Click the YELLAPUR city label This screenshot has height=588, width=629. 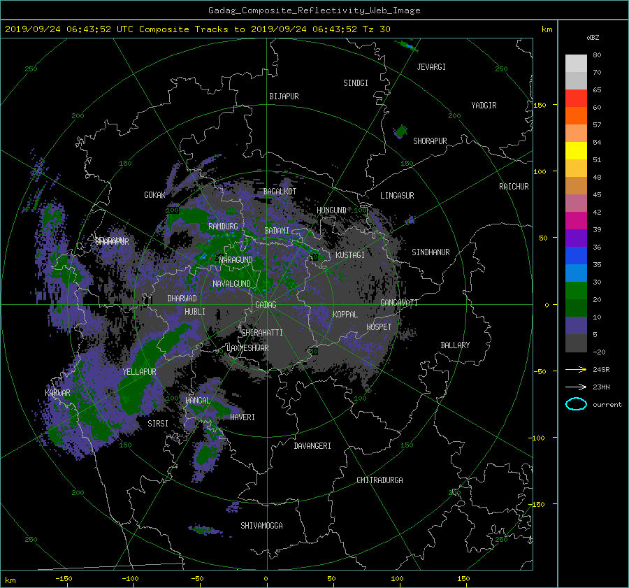[x=139, y=372]
